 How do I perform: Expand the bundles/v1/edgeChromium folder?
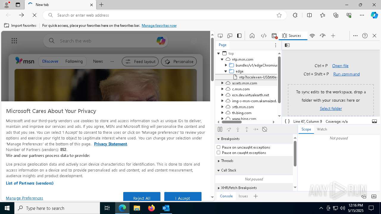click(226, 65)
